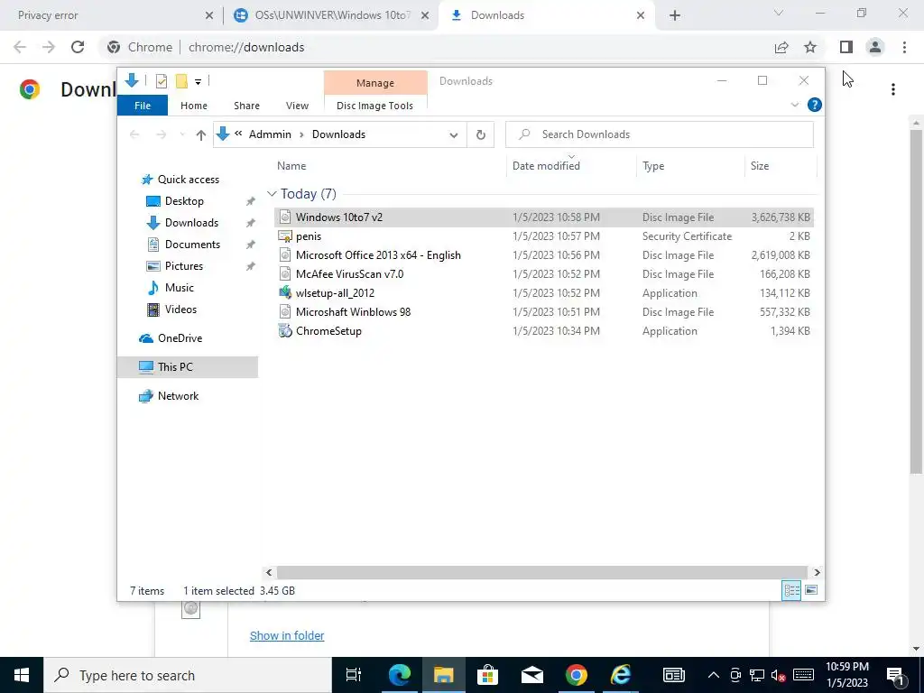Switch to details view layout icon
The width and height of the screenshot is (924, 693).
pyautogui.click(x=791, y=590)
